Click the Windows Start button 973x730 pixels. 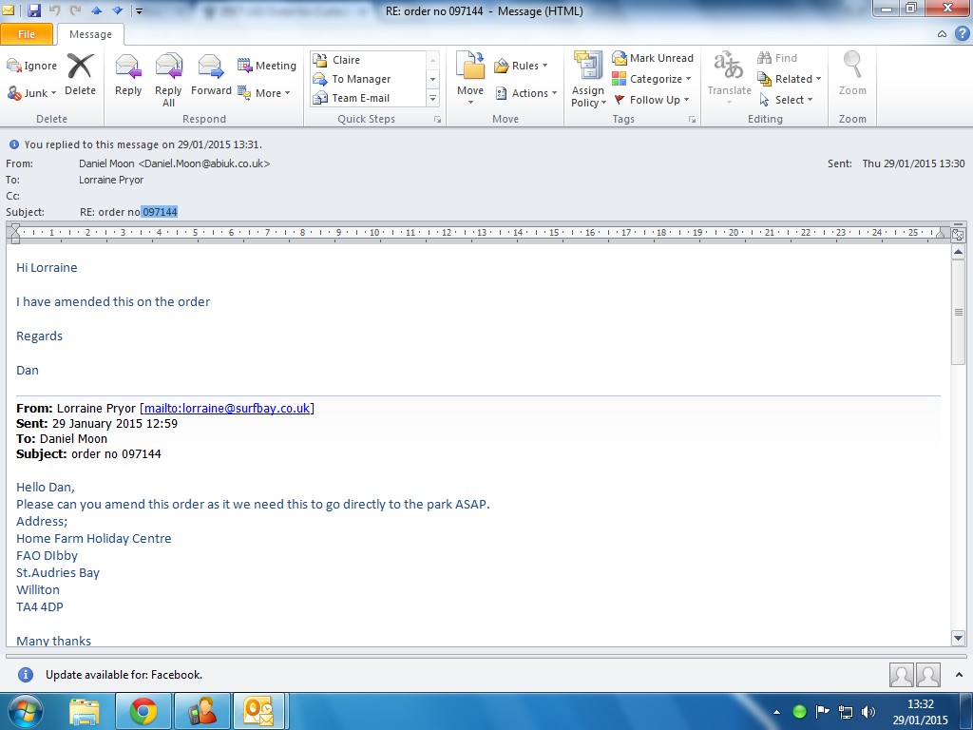(26, 711)
